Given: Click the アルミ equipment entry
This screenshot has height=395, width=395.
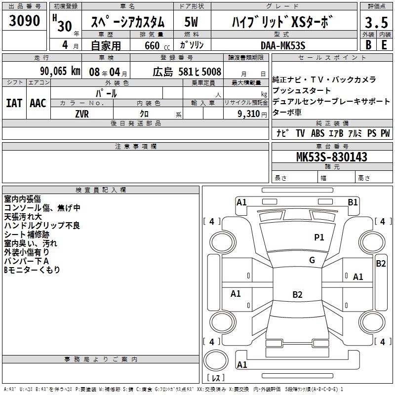Looking at the screenshot, I should point(355,133).
